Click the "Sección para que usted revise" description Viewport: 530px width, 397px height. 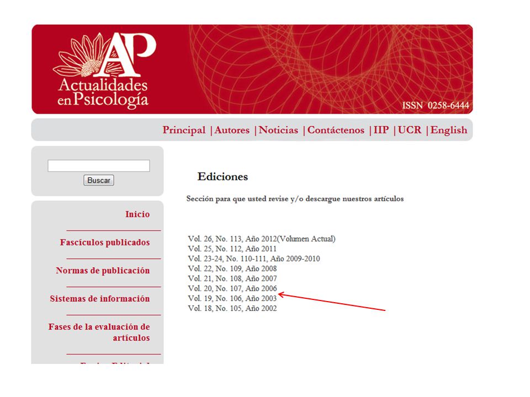pos(295,199)
